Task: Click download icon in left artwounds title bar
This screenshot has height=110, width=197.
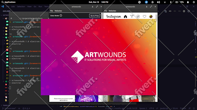Action: click(x=93, y=7)
